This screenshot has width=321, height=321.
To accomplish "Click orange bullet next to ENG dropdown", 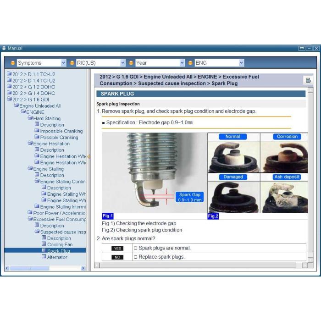I will 190,63.
